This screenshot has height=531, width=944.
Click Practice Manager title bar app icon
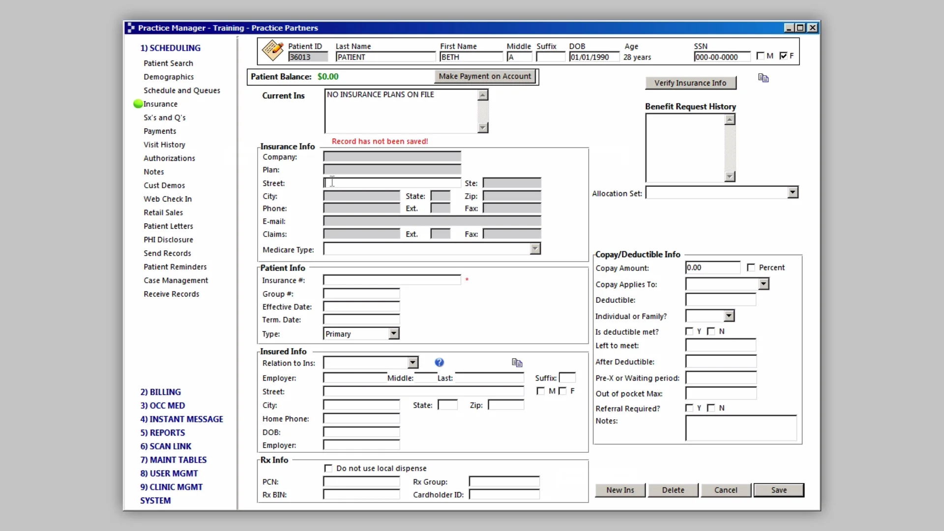[131, 28]
